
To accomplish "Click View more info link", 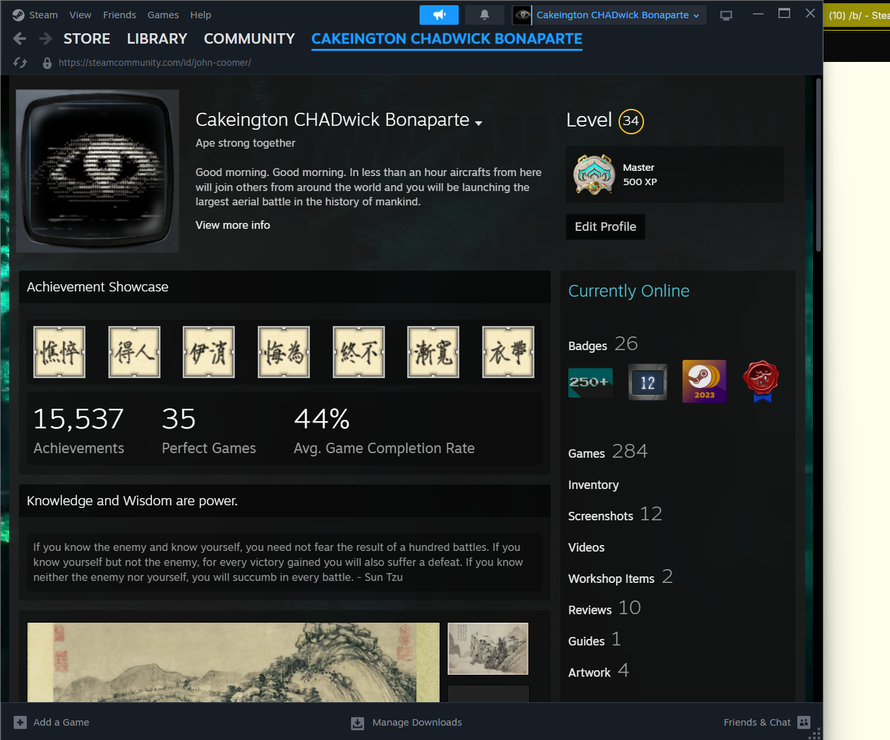I will [x=233, y=225].
